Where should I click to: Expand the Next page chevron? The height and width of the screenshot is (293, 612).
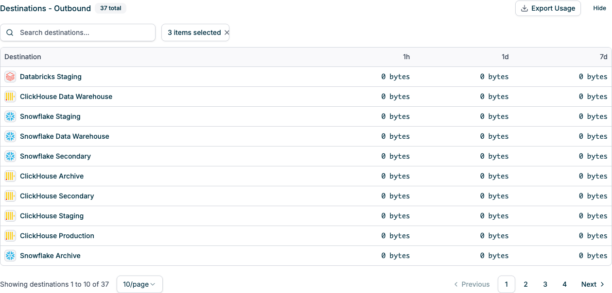[602, 284]
